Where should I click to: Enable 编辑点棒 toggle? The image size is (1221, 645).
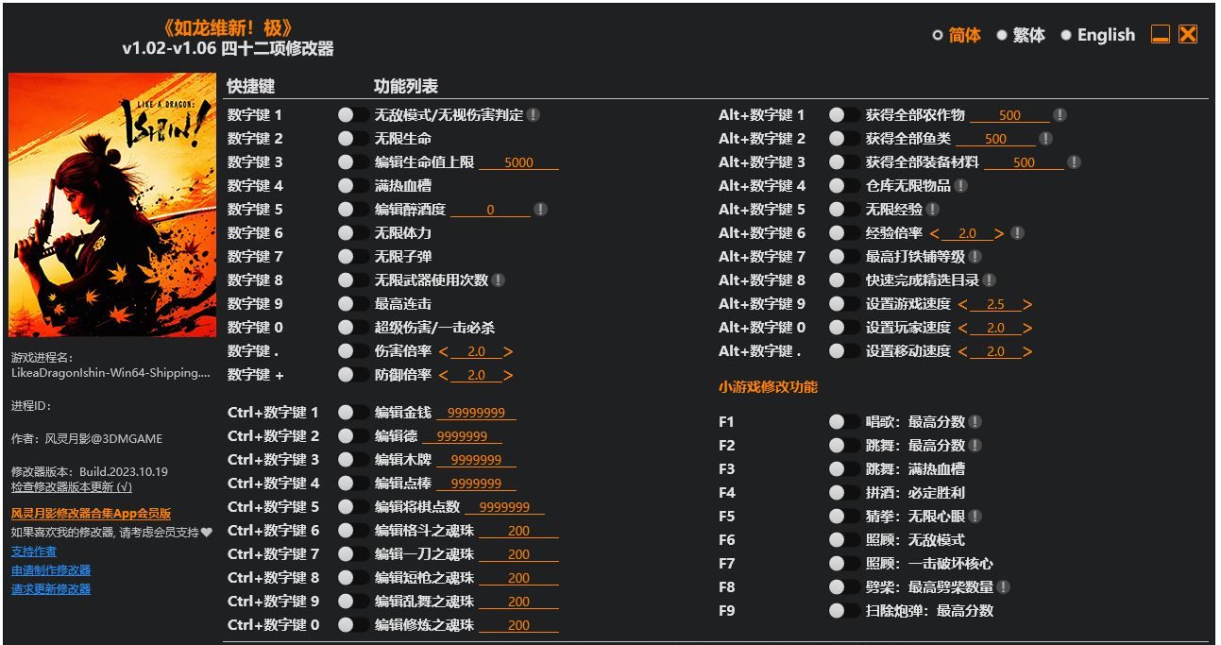pyautogui.click(x=353, y=484)
